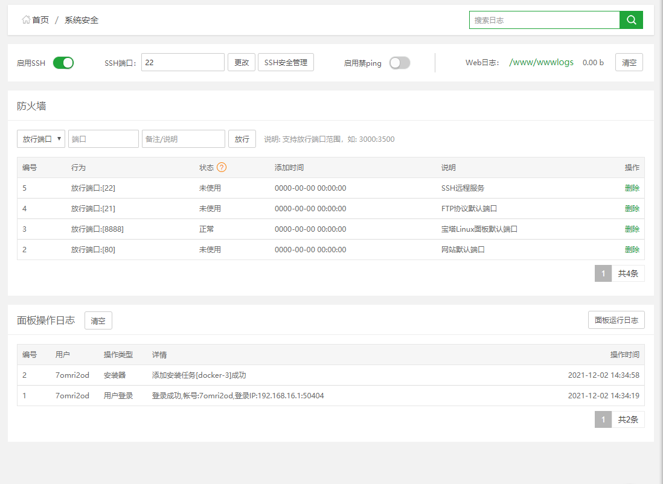Click the SSH端口 input with 22
This screenshot has width=663, height=484.
(183, 62)
